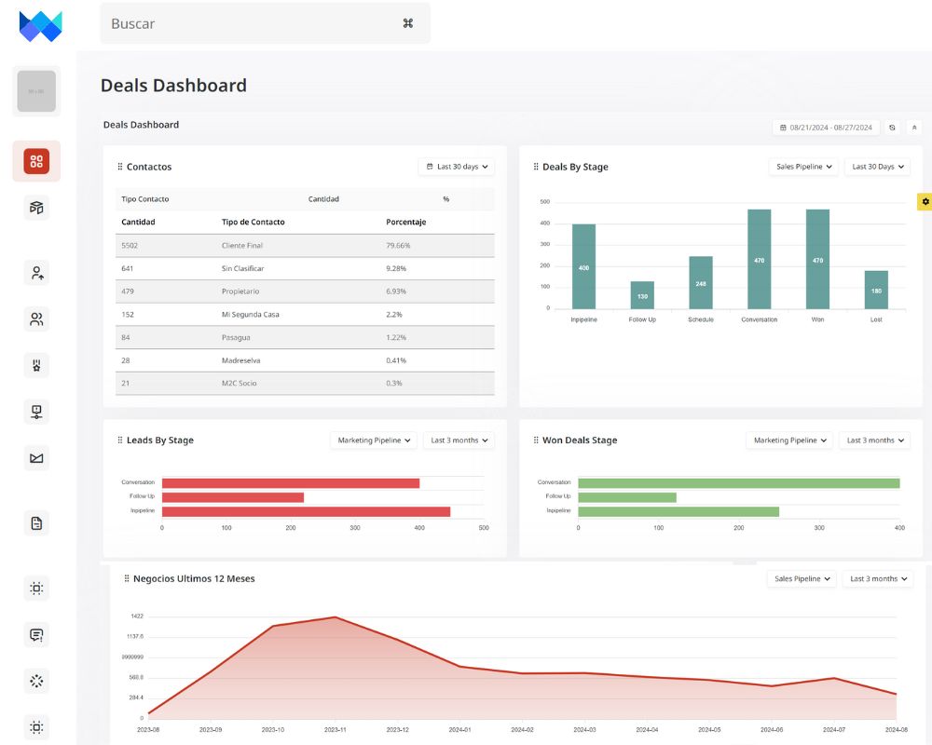Click the history reset icon beside date range
This screenshot has height=745, width=932.
click(892, 128)
